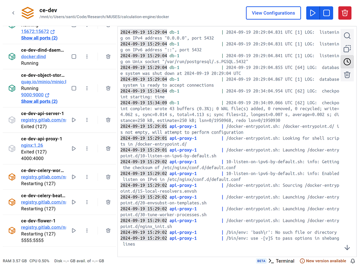Start all ce-dev containers with header play button
The image size is (358, 264).
tap(313, 13)
